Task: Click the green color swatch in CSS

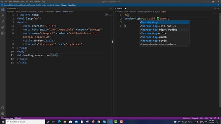Action: (158, 18)
